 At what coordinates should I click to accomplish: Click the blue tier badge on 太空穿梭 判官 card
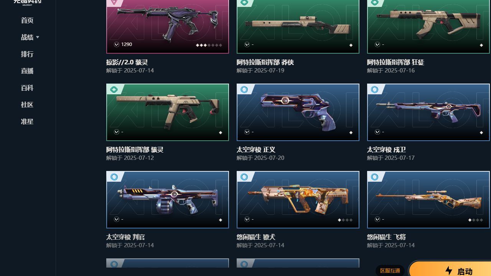(114, 177)
